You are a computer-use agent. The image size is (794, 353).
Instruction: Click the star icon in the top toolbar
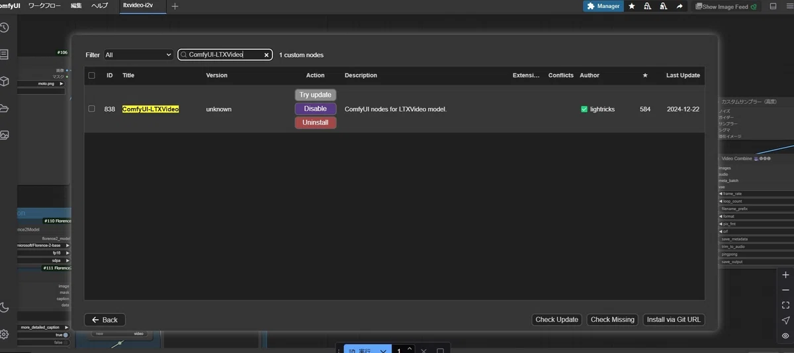632,6
